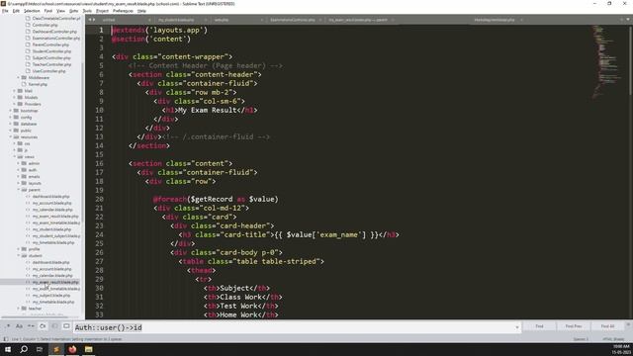Click tab scroll arrows left of tabs
Viewport: 633px width, 356px height.
click(x=92, y=20)
